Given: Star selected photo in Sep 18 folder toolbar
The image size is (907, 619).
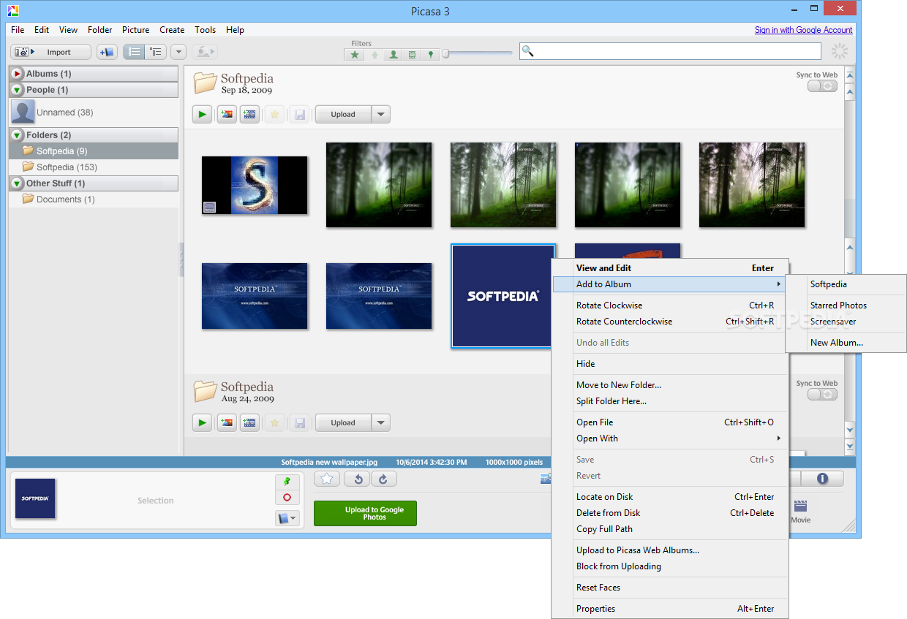Looking at the screenshot, I should coord(274,114).
